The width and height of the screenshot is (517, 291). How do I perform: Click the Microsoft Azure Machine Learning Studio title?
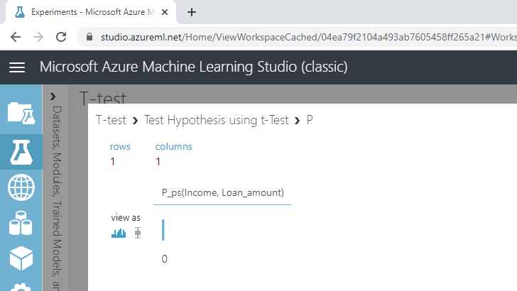(194, 67)
